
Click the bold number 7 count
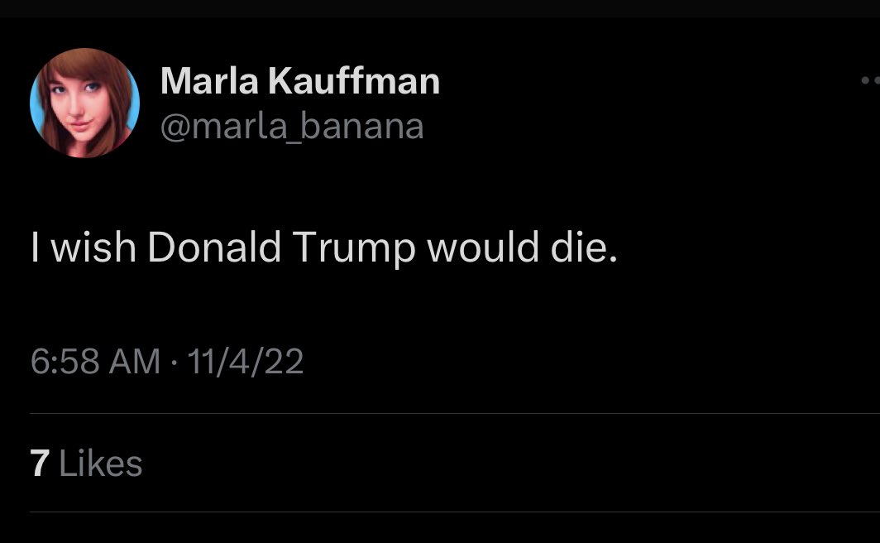40,464
